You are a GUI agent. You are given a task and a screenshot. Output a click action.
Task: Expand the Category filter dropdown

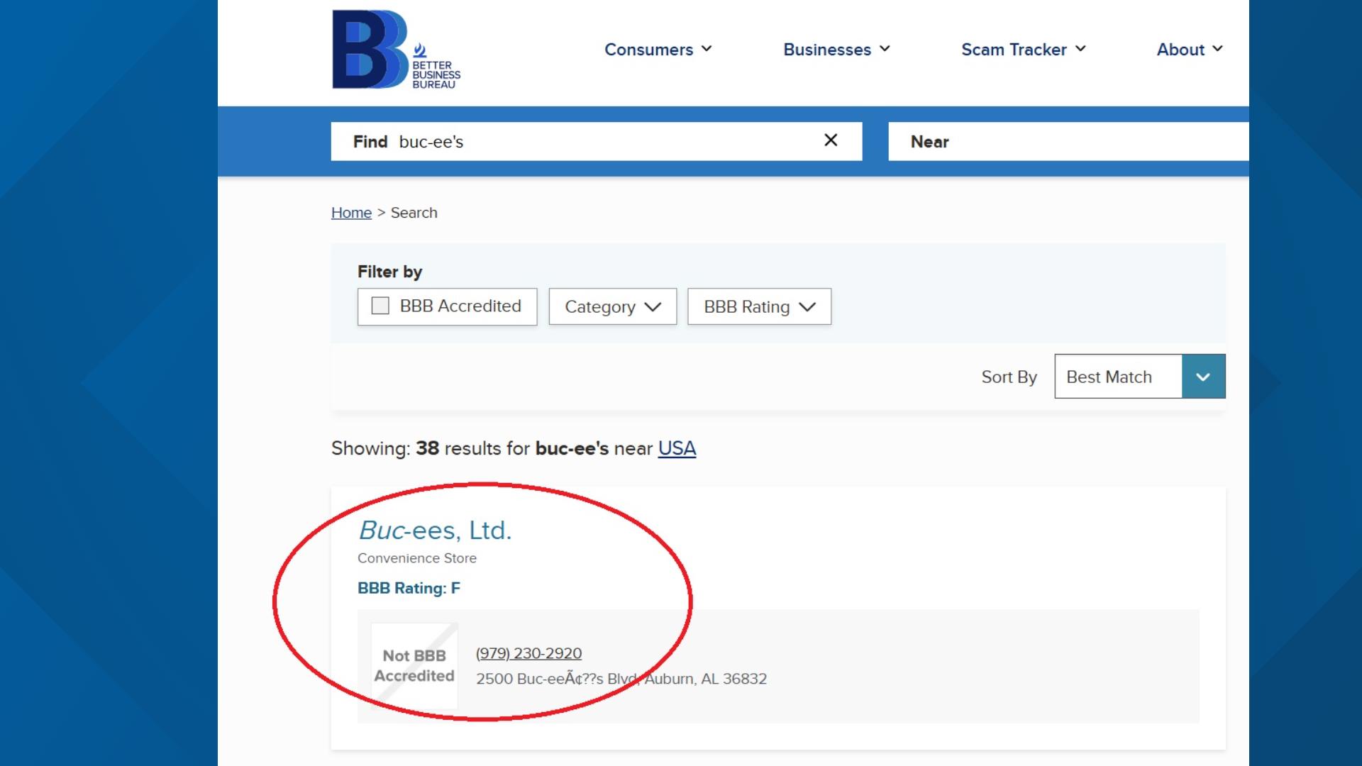[613, 306]
